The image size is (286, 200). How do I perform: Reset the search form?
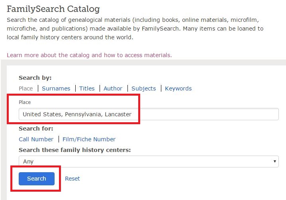72,179
